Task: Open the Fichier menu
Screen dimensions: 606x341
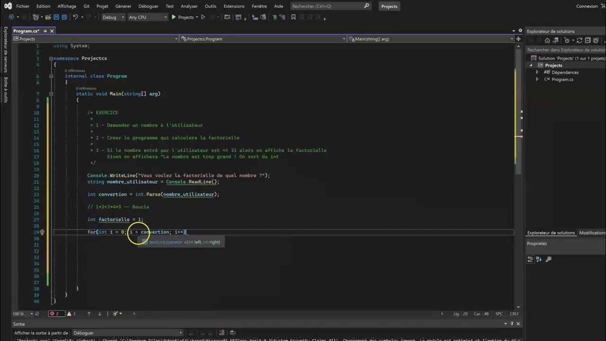Action: [x=23, y=6]
